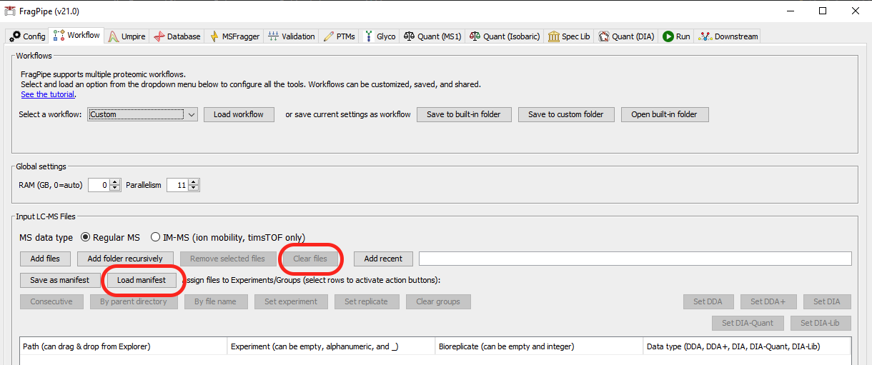Select the Workflow tab

click(76, 35)
